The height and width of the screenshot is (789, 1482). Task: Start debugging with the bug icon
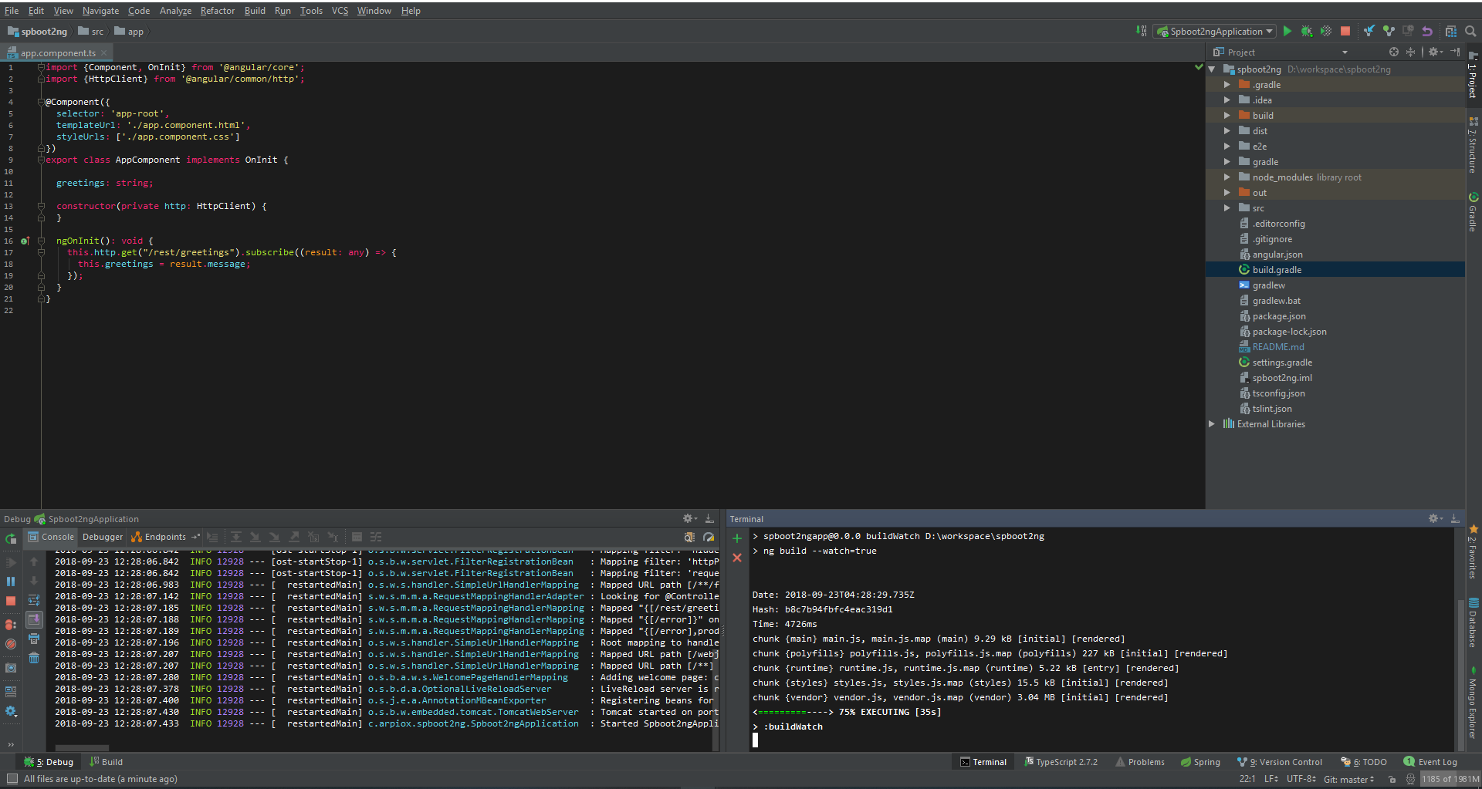tap(1306, 32)
